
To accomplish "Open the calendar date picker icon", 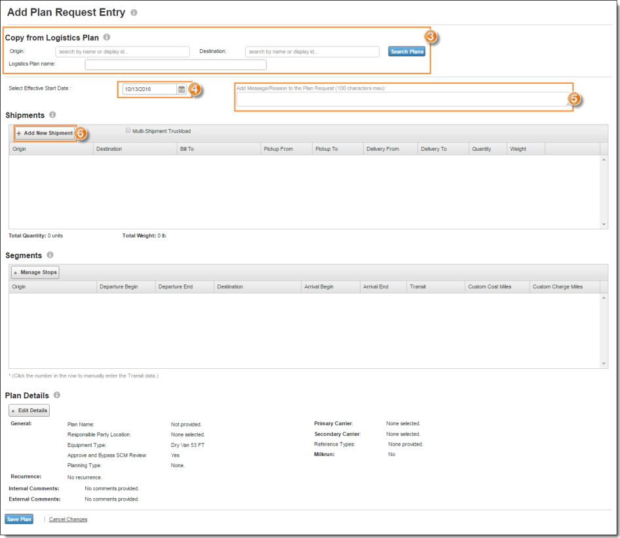I will point(182,89).
